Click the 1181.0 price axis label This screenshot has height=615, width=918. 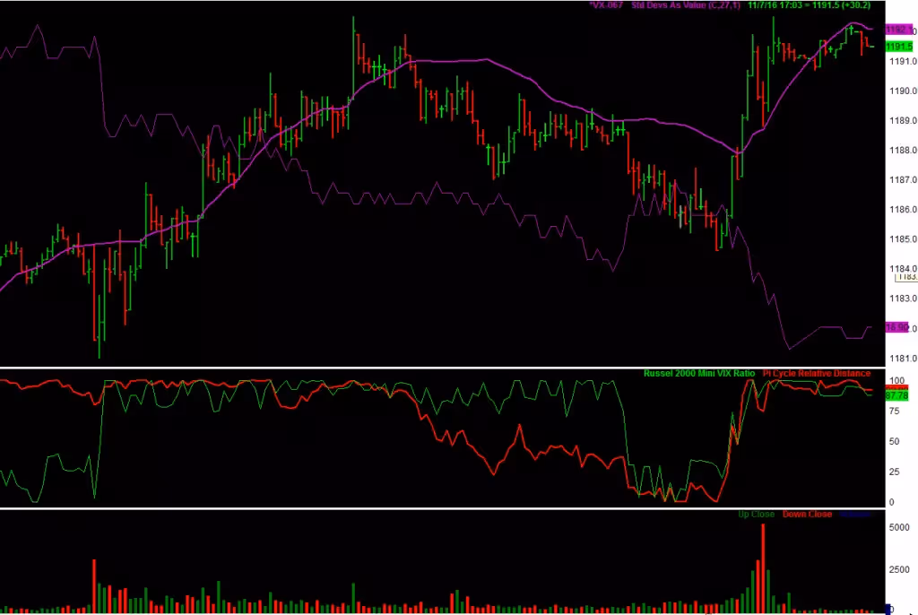click(903, 359)
